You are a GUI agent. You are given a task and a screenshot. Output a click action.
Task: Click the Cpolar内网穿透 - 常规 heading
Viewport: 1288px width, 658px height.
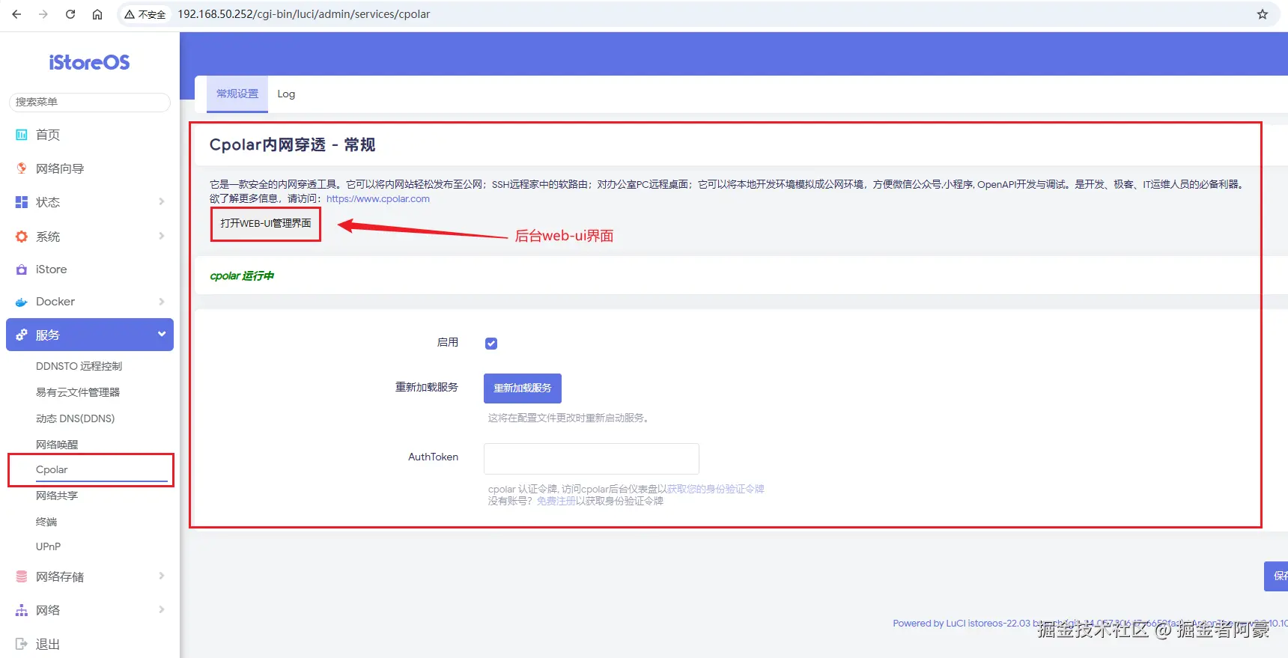click(x=292, y=144)
